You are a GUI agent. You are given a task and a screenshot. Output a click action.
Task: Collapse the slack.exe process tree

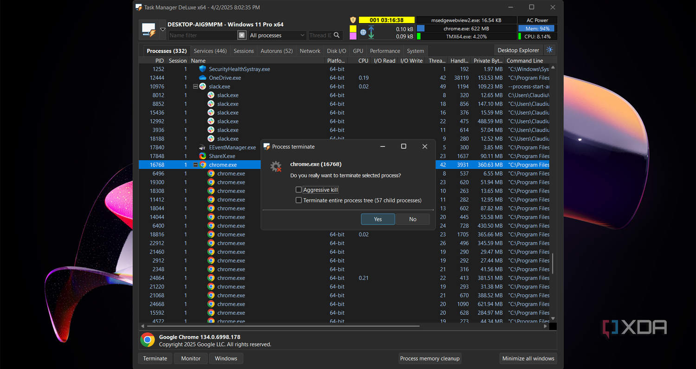[195, 86]
